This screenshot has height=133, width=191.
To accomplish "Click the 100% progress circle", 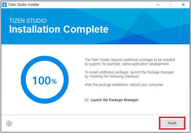I will click(x=45, y=80).
